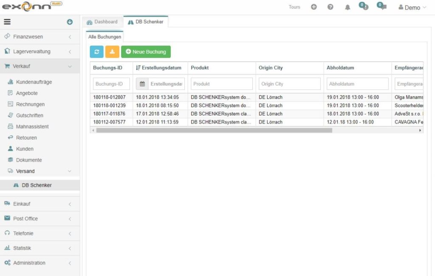
Task: Open the notifications bell icon
Action: click(x=347, y=7)
